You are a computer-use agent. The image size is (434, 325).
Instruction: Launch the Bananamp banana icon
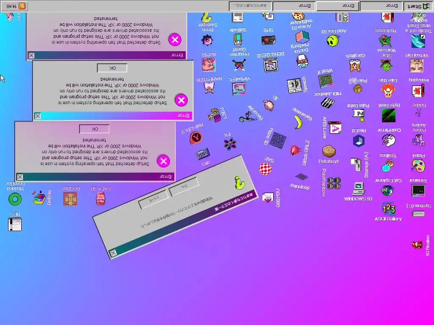298,122
